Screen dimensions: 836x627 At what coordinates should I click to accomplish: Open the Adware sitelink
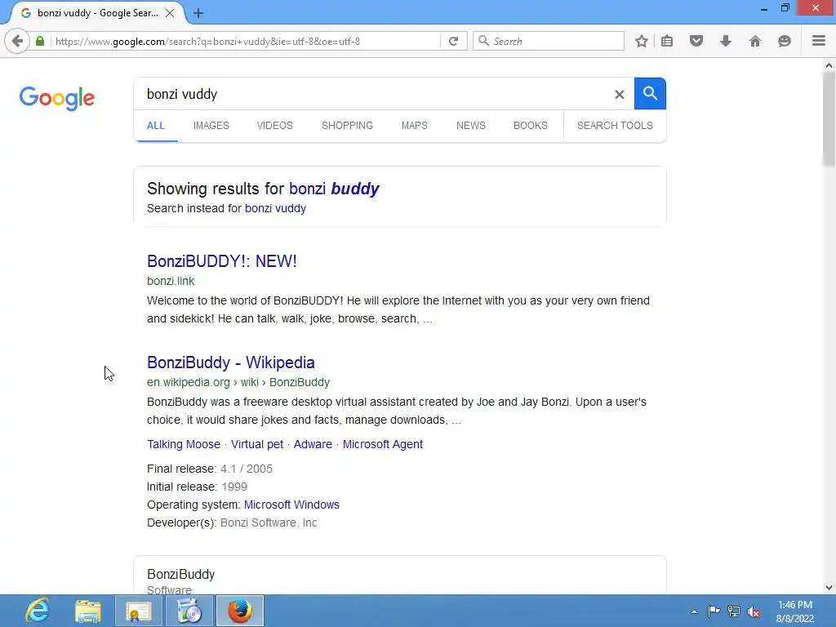coord(313,445)
